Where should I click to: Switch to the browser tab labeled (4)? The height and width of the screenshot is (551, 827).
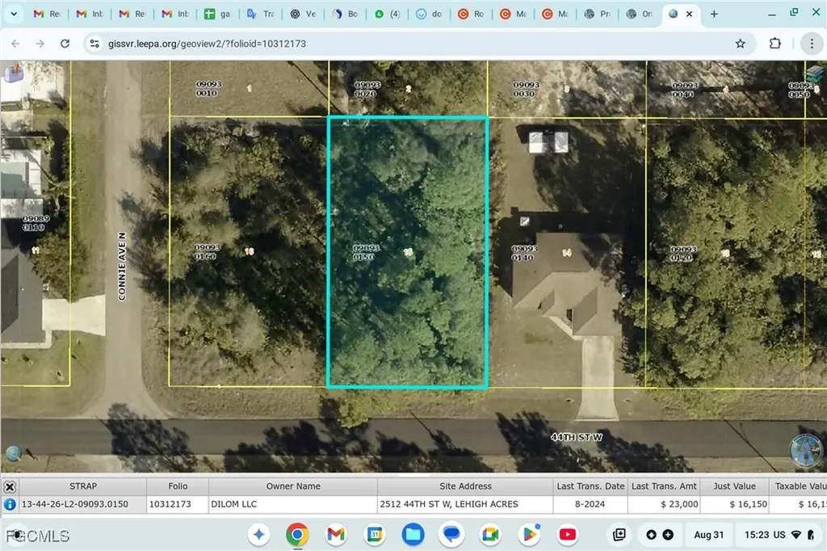tap(387, 14)
